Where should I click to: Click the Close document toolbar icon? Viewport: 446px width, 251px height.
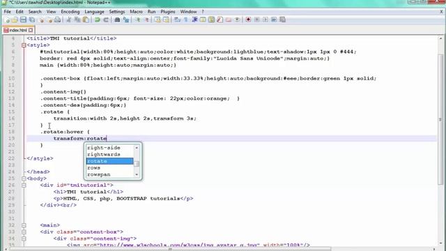[x=42, y=20]
